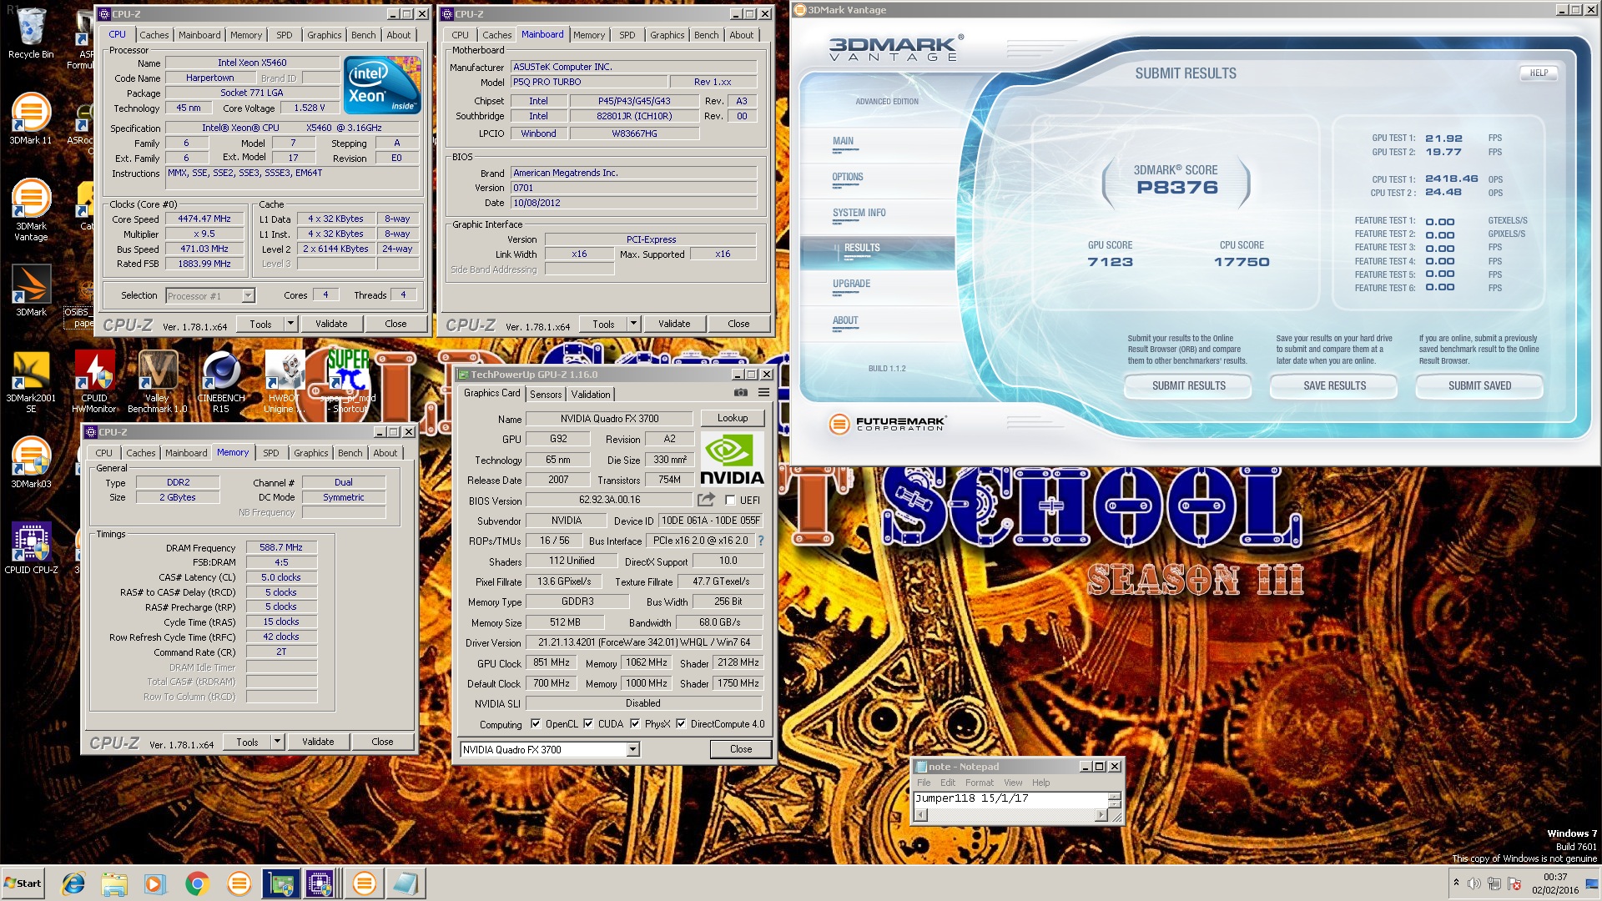Open the Recycle Bin desktop icon
The height and width of the screenshot is (901, 1602).
31,33
